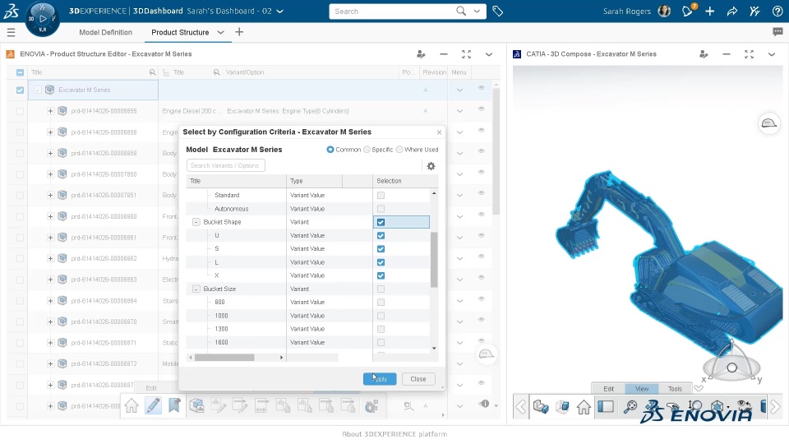This screenshot has height=444, width=789.
Task: Click the bookmark icon in ENOVIA toolbar
Action: [174, 405]
